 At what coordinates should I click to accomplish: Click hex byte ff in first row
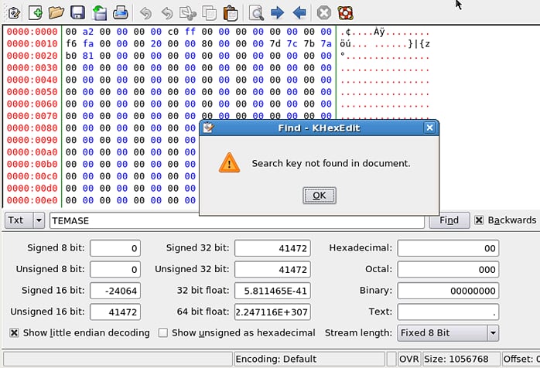pyautogui.click(x=190, y=32)
